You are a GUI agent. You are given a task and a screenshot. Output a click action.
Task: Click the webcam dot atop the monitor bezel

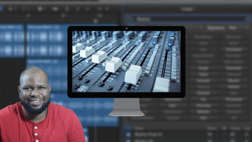pyautogui.click(x=126, y=28)
